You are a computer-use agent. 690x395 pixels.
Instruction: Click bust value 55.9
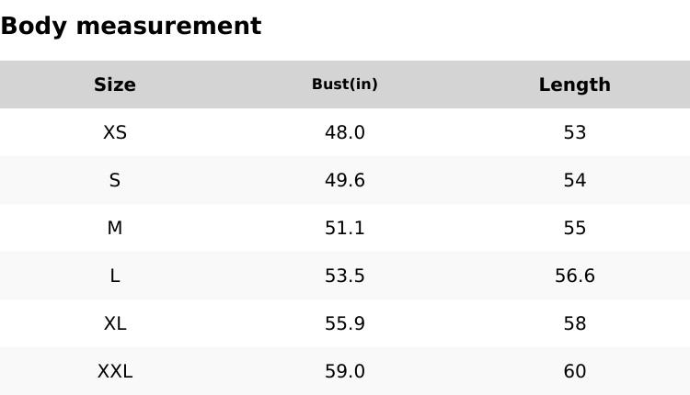point(345,323)
